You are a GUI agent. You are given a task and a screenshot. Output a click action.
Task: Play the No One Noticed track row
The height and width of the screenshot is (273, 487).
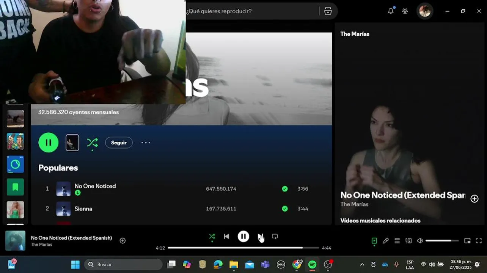[x=181, y=188]
